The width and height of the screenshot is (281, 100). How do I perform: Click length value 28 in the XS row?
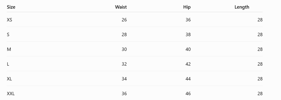(x=260, y=20)
